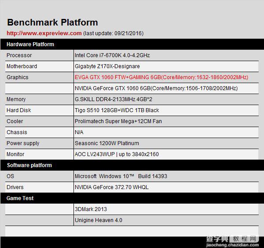Click the 'Drivers' label cell
The image size is (264, 248).
point(39,187)
